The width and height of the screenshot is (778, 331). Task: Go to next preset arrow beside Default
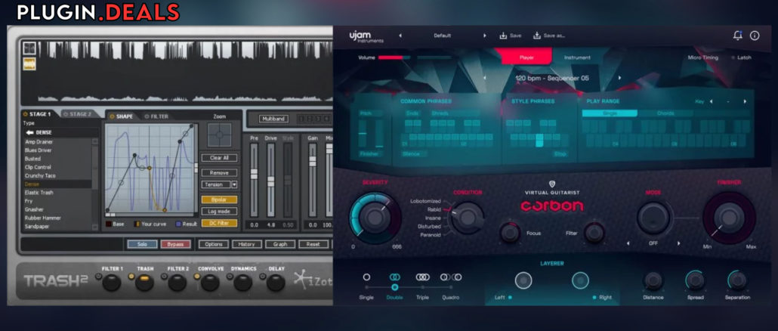pyautogui.click(x=485, y=36)
